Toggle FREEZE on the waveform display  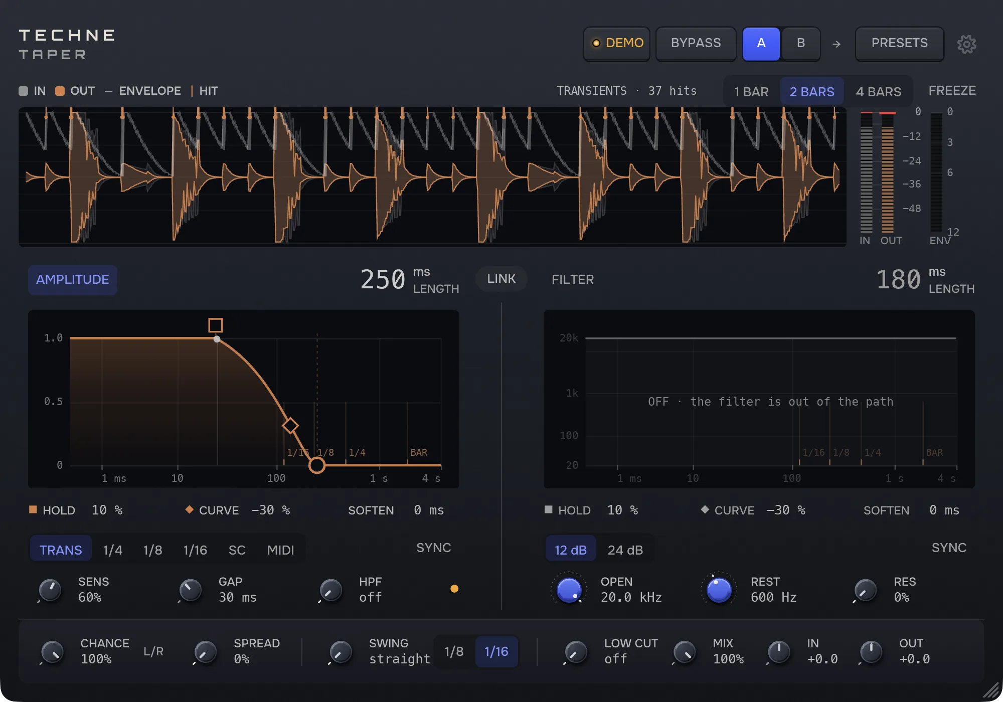click(x=952, y=91)
